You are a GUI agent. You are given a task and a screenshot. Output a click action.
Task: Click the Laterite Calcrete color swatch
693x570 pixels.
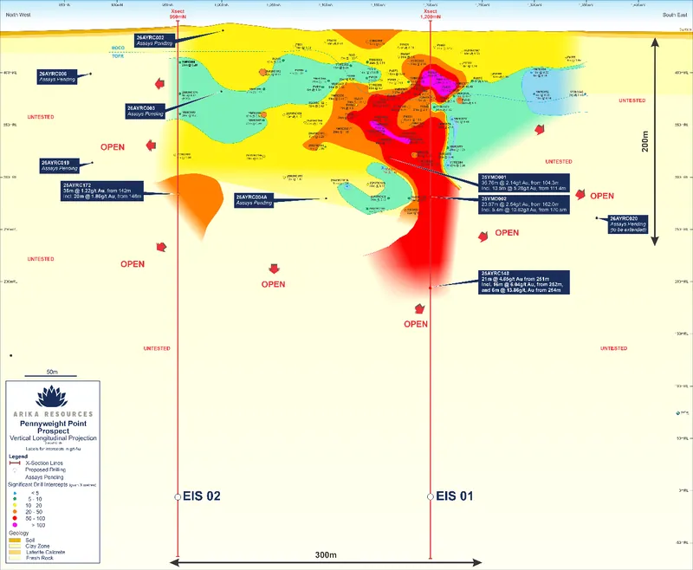pos(15,553)
